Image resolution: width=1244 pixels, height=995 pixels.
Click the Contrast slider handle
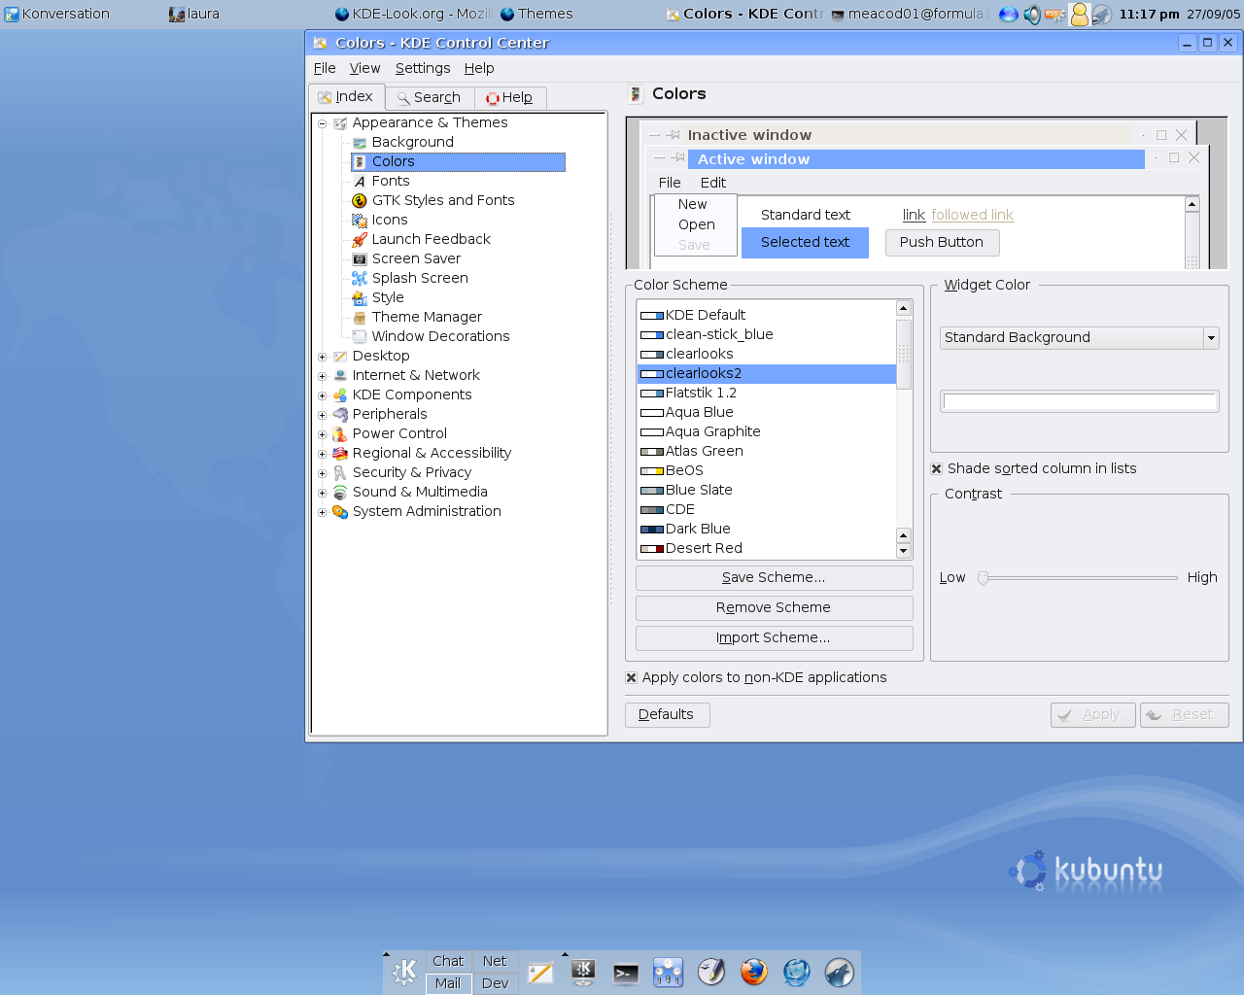click(x=983, y=578)
